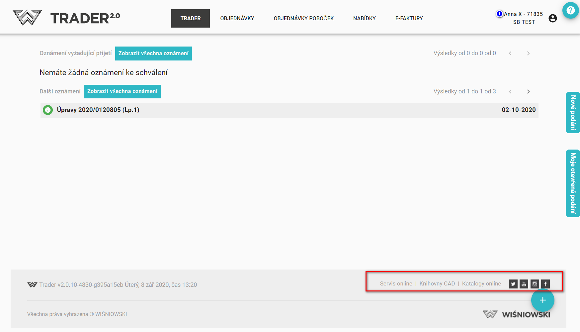580x332 pixels.
Task: Open the Nabídky menu tab
Action: click(364, 18)
